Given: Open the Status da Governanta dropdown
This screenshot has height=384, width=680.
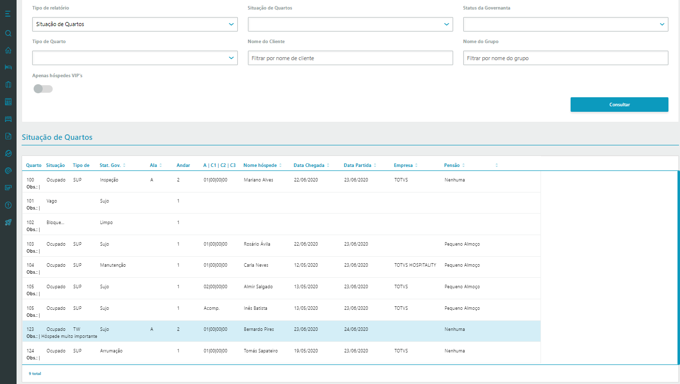Looking at the screenshot, I should click(565, 24).
